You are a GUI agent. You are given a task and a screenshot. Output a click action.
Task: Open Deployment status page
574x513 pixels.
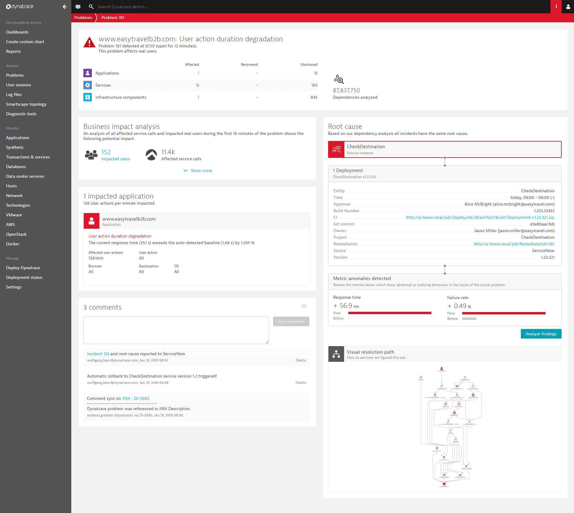point(24,277)
